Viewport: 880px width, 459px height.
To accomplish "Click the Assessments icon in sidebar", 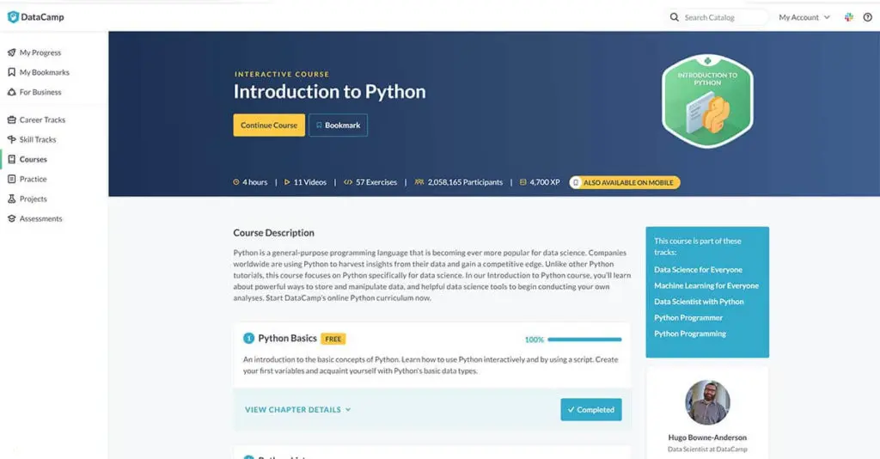I will coord(11,219).
